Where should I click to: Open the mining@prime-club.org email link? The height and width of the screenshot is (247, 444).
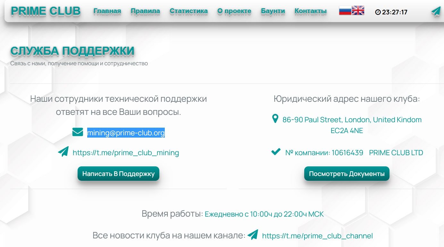click(x=126, y=132)
